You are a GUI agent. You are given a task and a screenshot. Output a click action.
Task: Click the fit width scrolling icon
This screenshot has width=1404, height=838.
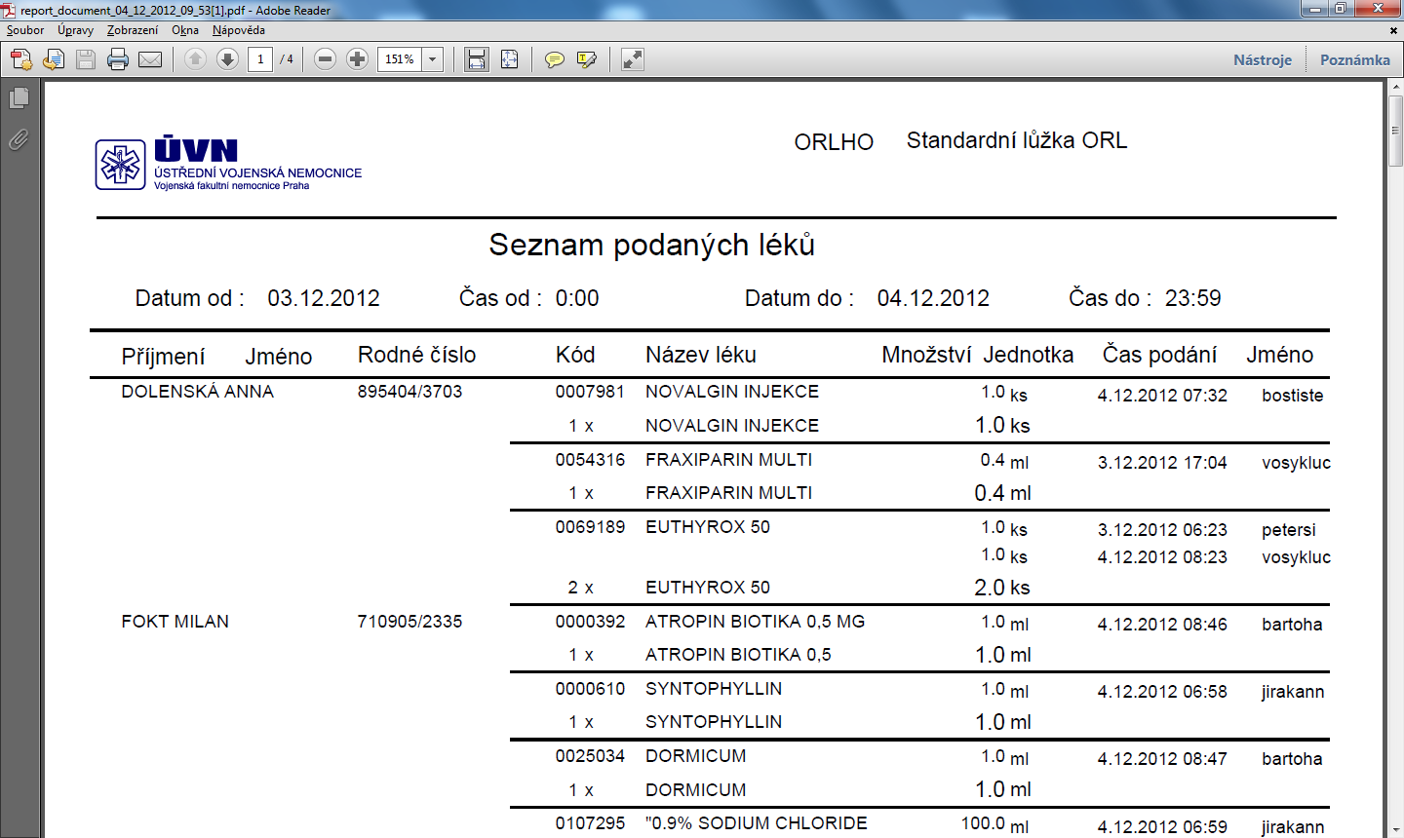click(476, 59)
